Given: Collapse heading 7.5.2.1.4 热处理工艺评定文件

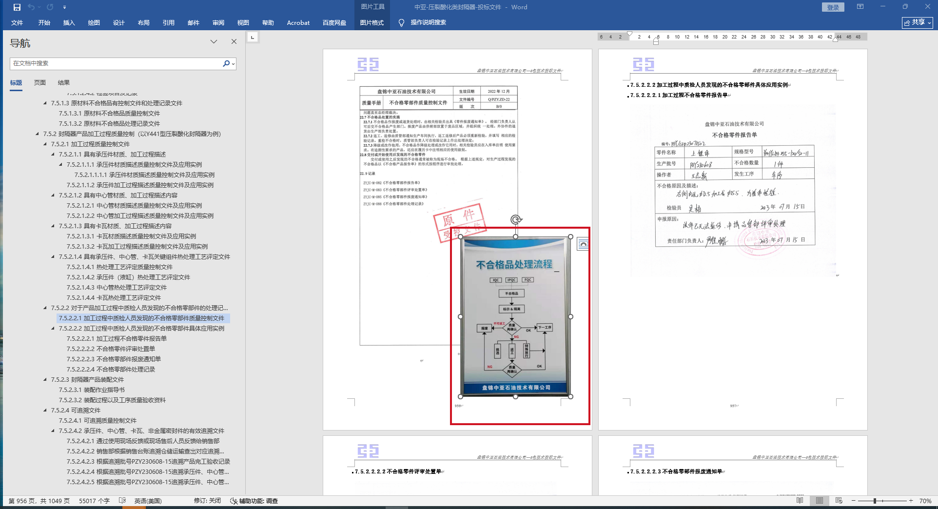Looking at the screenshot, I should [x=53, y=257].
